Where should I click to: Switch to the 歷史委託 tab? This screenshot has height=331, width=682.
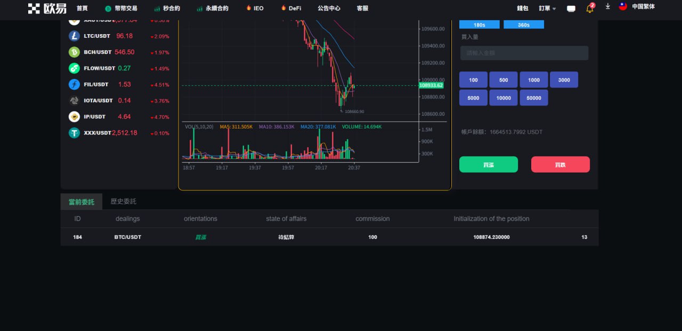point(123,201)
